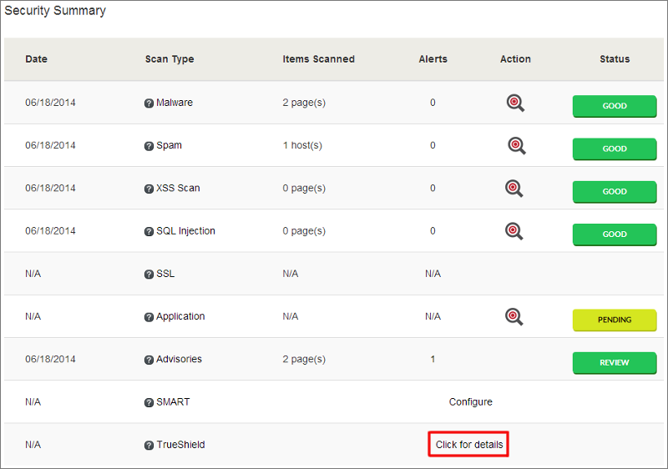Open help icon for XSS Scan
The height and width of the screenshot is (469, 668).
click(149, 189)
